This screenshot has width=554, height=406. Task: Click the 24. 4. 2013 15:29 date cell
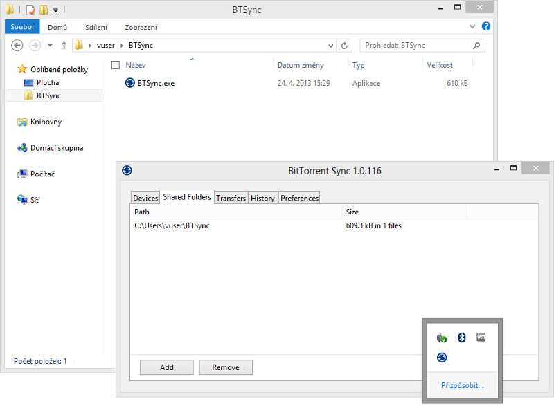(303, 83)
